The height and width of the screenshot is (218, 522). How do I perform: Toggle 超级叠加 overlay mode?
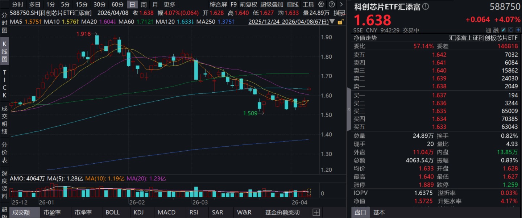[272, 5]
